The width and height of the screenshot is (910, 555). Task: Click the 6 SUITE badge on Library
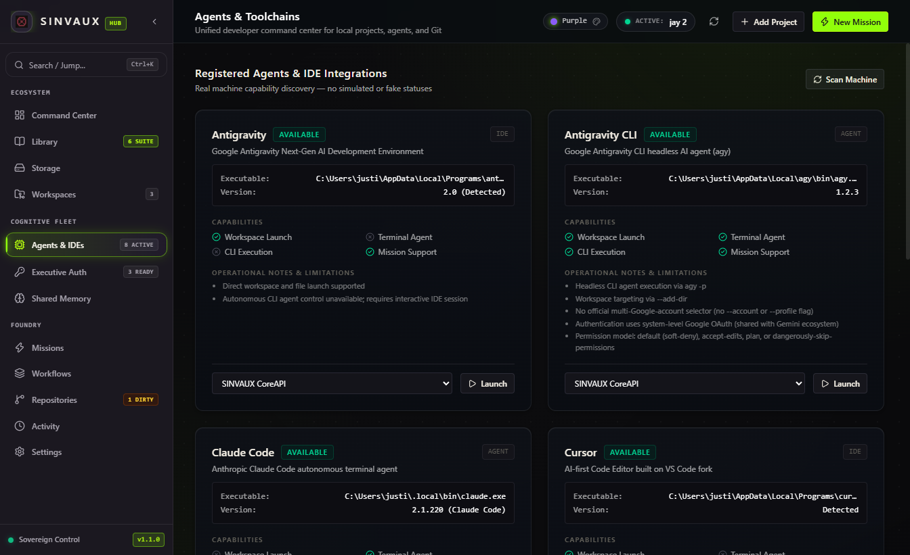[141, 142]
